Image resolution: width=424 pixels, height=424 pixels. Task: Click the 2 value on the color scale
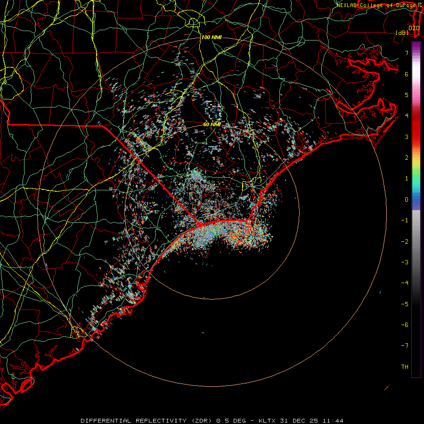(407, 158)
